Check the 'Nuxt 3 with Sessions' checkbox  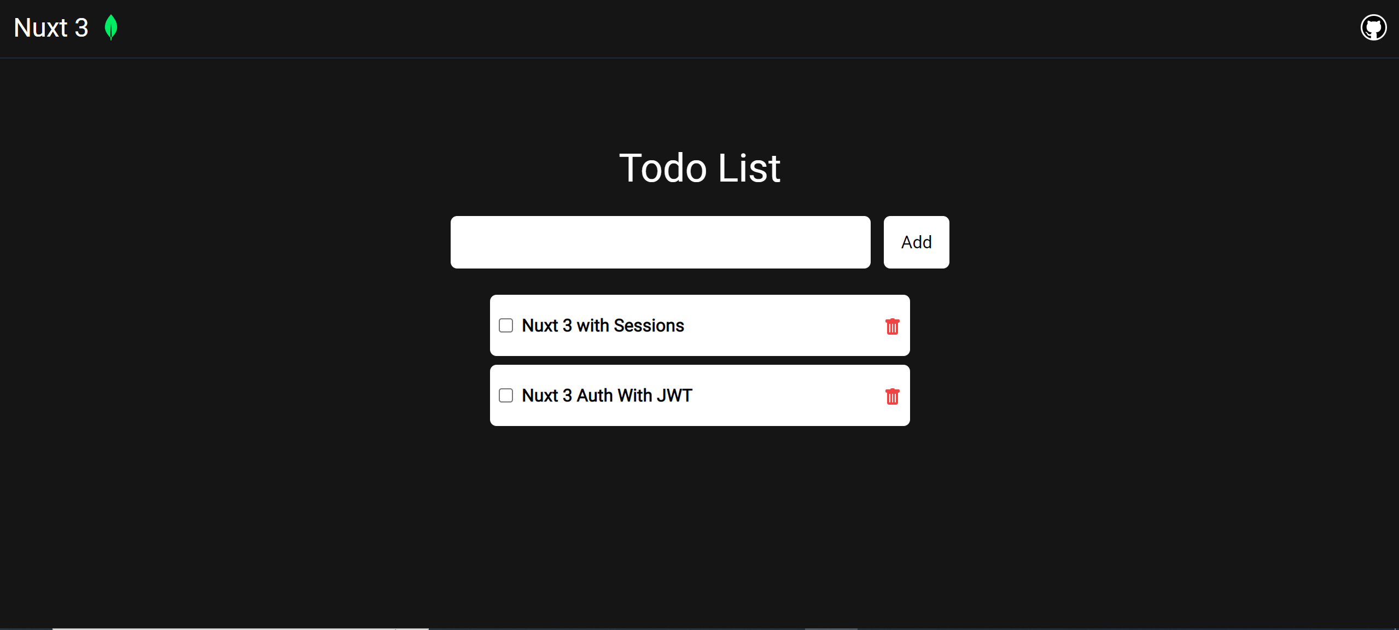pos(505,325)
